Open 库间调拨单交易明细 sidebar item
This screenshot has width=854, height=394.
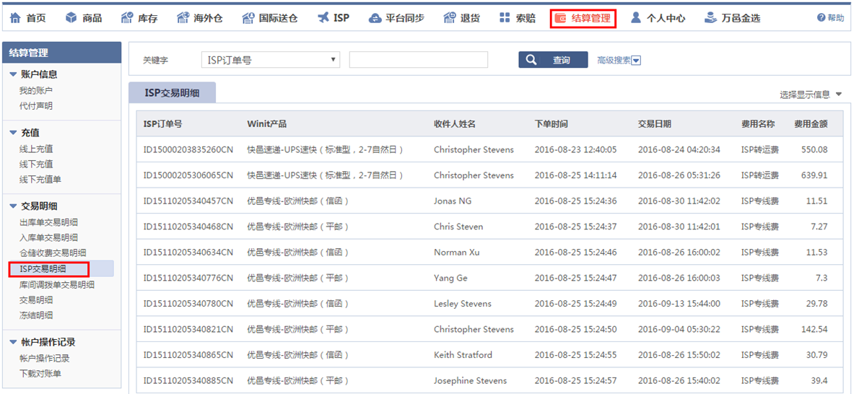click(x=56, y=284)
